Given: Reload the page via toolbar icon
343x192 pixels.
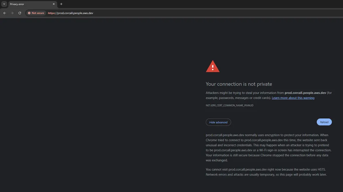Looking at the screenshot, I should point(20,13).
